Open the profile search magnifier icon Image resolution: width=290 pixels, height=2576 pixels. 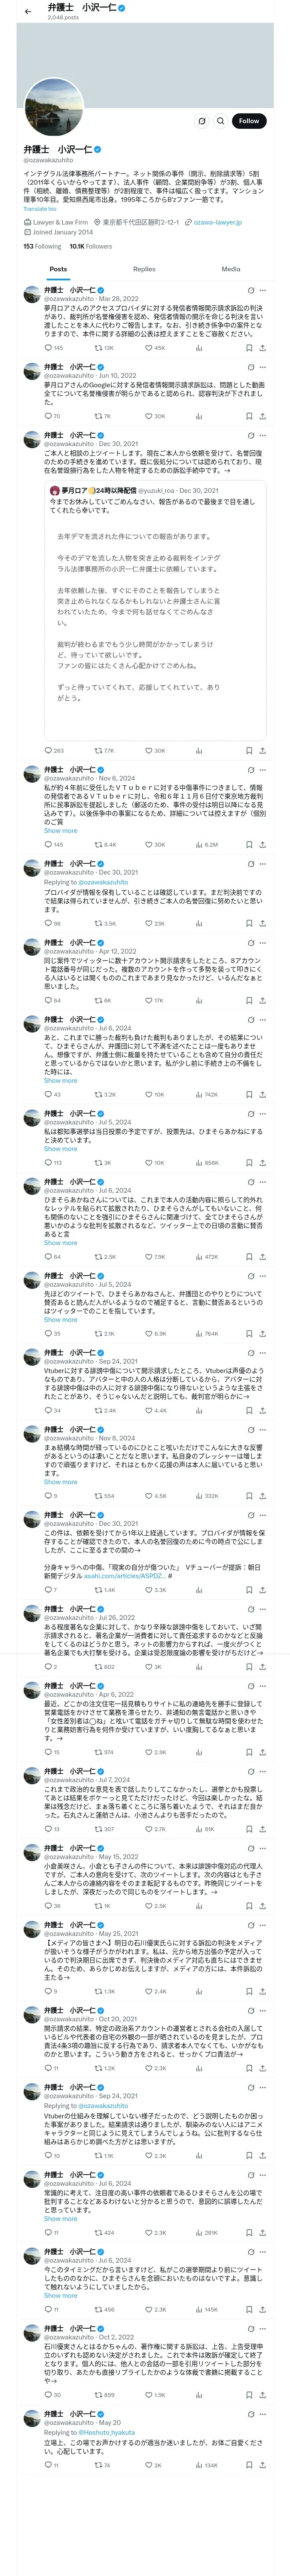221,121
